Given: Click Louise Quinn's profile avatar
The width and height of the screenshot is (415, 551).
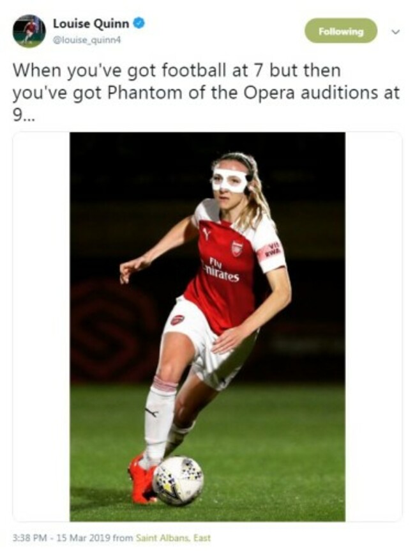Looking at the screenshot, I should [29, 31].
